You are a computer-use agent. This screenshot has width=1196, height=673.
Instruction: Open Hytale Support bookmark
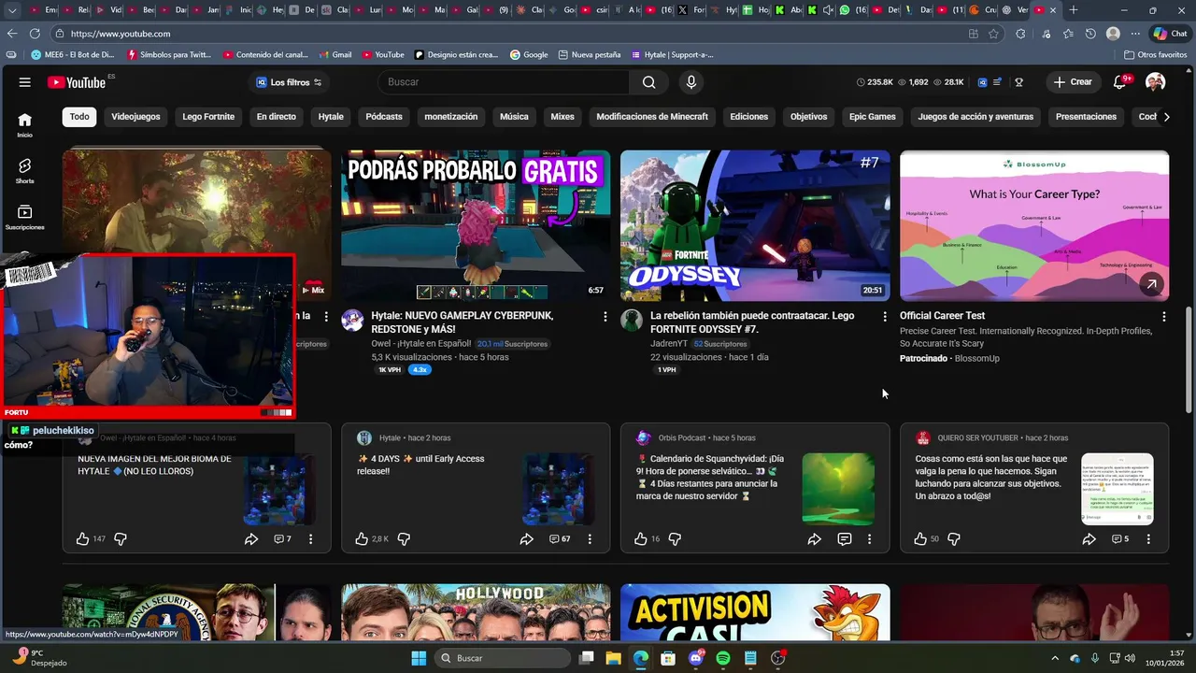(672, 54)
